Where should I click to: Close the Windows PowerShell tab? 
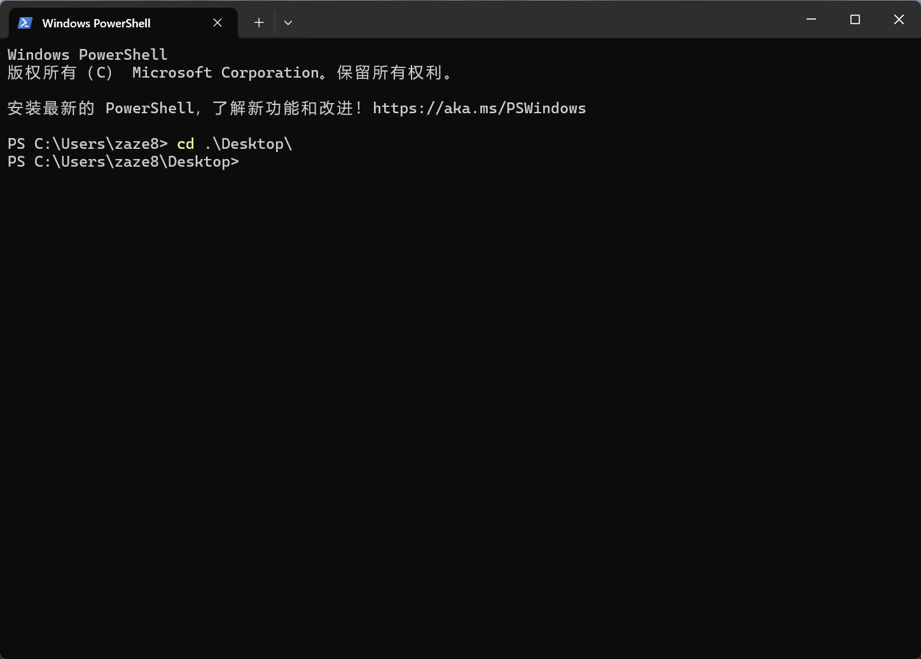(218, 23)
